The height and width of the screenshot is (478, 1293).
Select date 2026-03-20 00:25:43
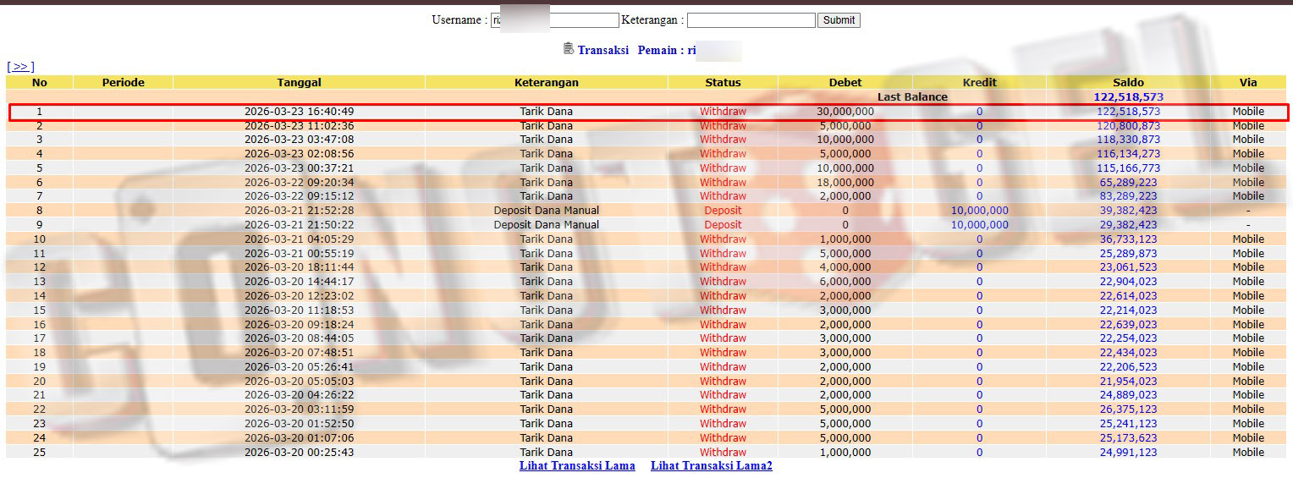point(299,453)
